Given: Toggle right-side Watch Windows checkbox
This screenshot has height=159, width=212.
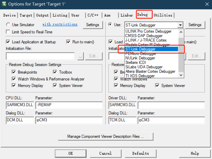Looking at the screenshot, I should (x=116, y=79).
